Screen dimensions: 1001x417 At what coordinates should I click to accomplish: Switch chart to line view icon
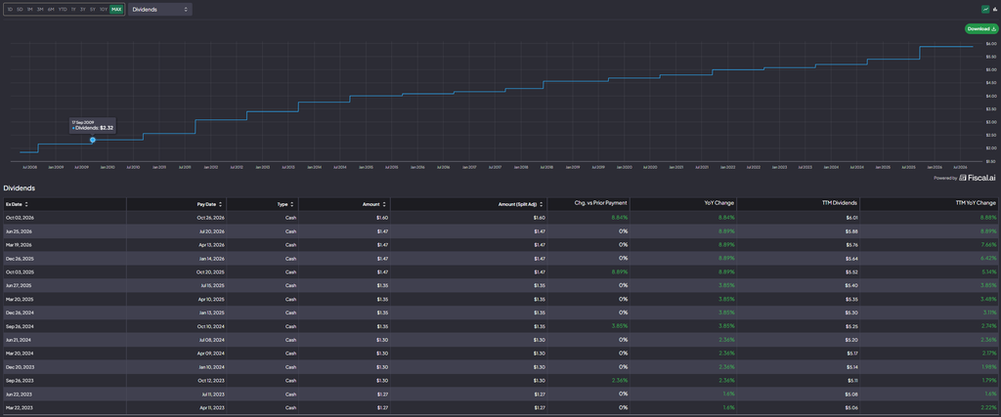pyautogui.click(x=985, y=10)
